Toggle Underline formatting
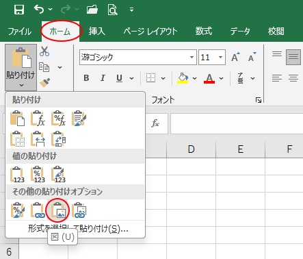This screenshot has height=259, width=303. click(x=119, y=78)
